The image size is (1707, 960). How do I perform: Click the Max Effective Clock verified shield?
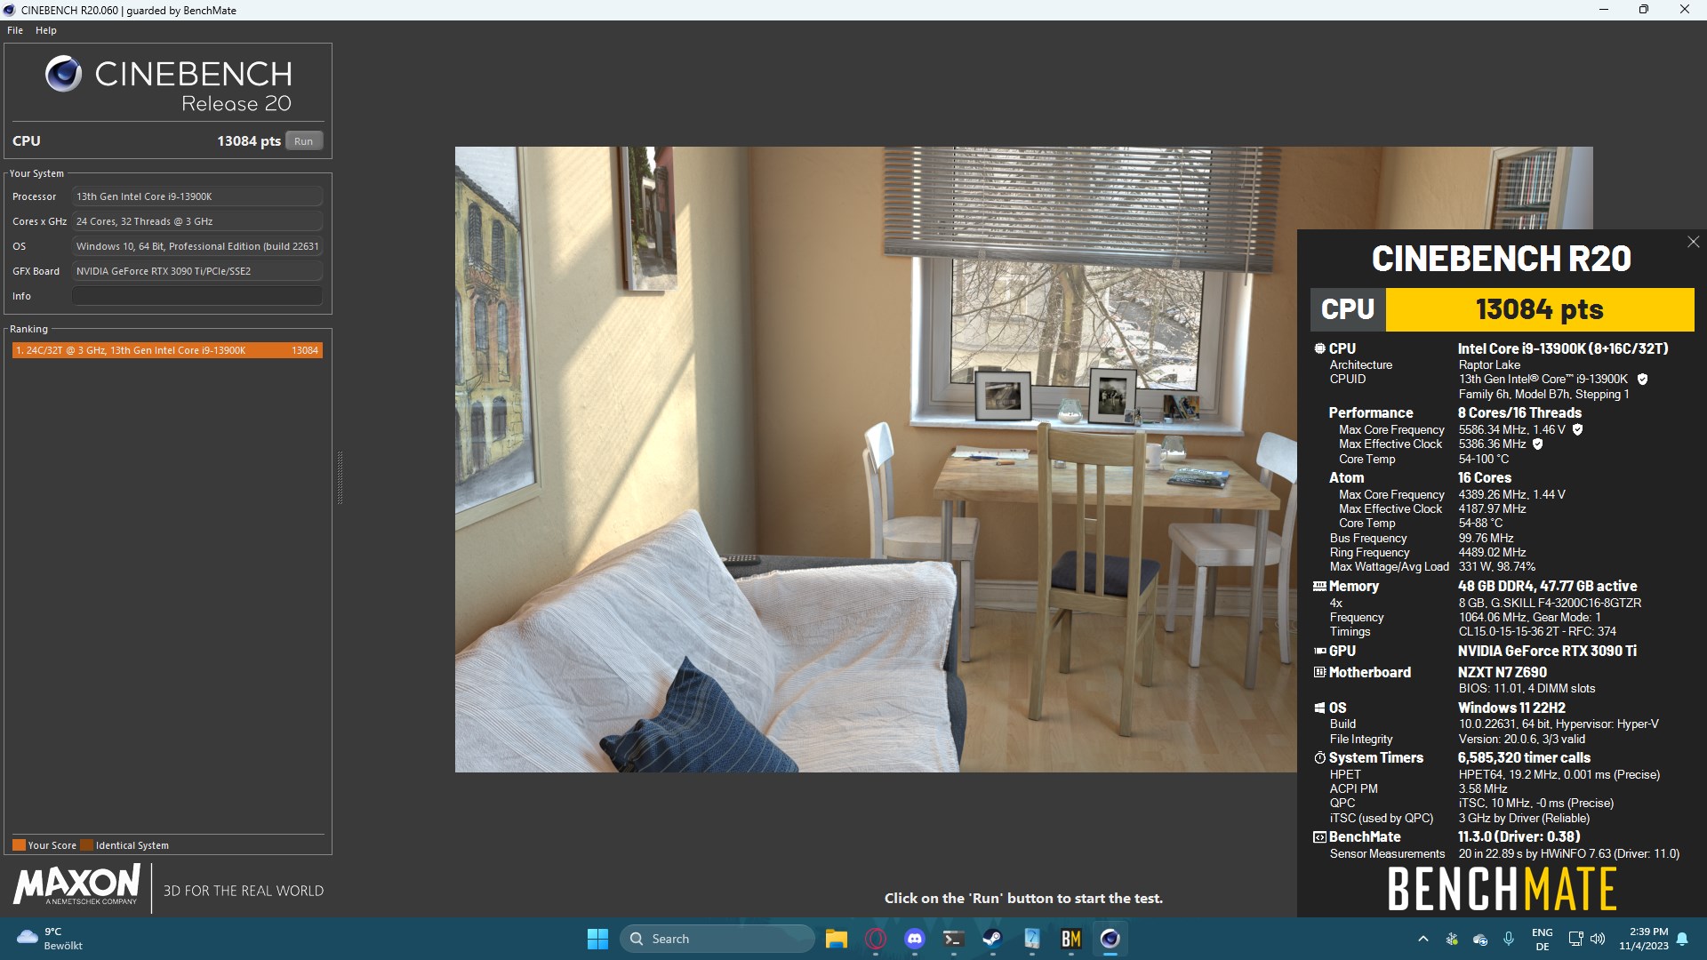(1537, 444)
